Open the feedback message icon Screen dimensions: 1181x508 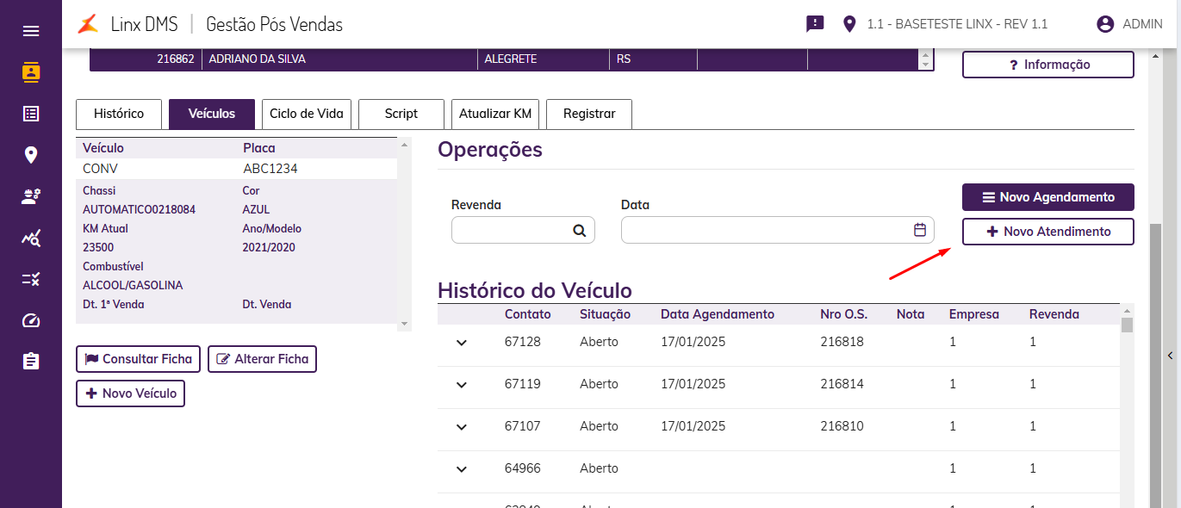815,24
